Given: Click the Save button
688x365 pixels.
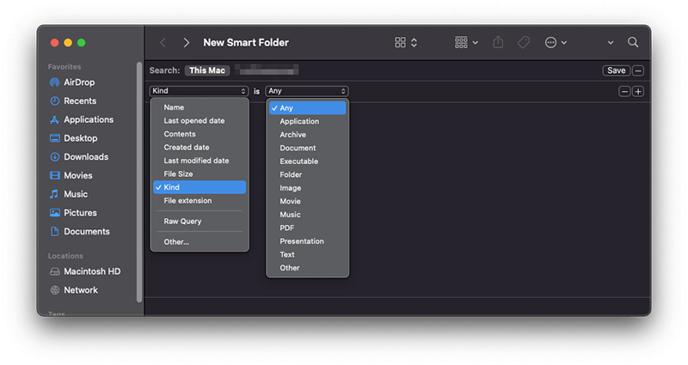Looking at the screenshot, I should [x=616, y=70].
